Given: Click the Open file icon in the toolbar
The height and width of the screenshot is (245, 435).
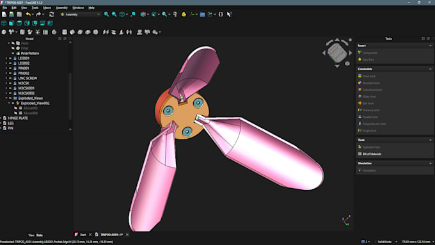Looking at the screenshot, I should point(12,15).
